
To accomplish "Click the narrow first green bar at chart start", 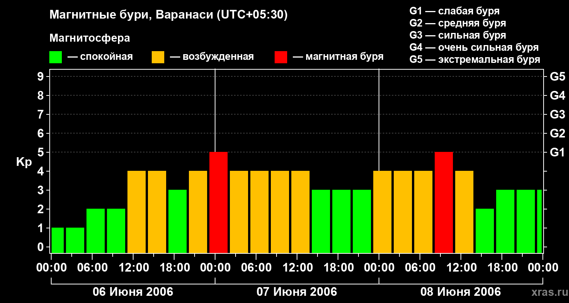I will (58, 241).
